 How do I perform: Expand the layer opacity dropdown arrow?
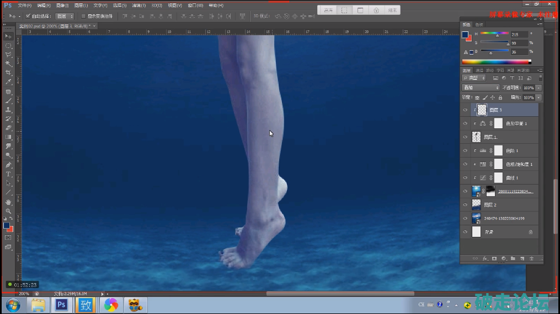point(538,88)
